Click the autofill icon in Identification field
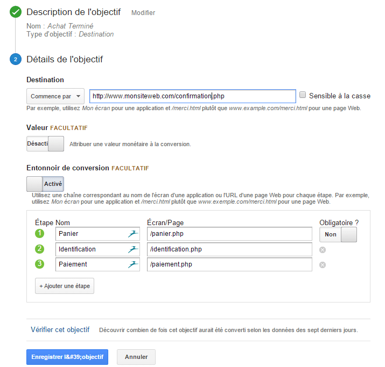The width and height of the screenshot is (385, 367). [x=132, y=249]
